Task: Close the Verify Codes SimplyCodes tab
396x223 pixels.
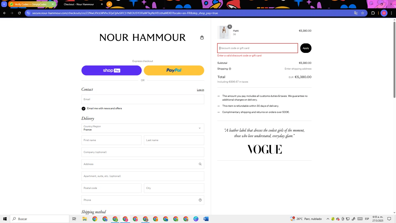Action: (x=53, y=4)
